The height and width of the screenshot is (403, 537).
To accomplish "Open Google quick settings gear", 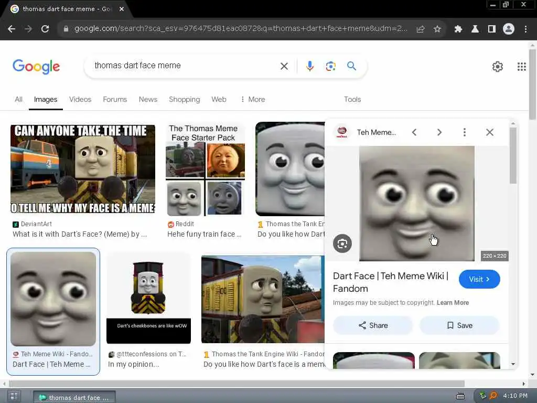I will pos(498,67).
